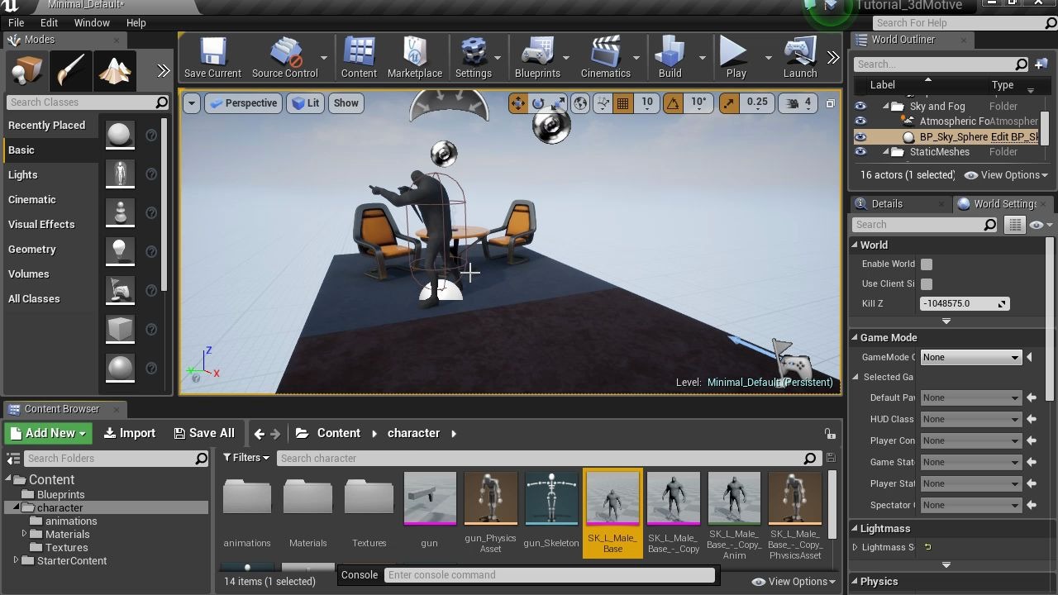
Task: Select the Paint mode brush icon
Action: coord(70,72)
